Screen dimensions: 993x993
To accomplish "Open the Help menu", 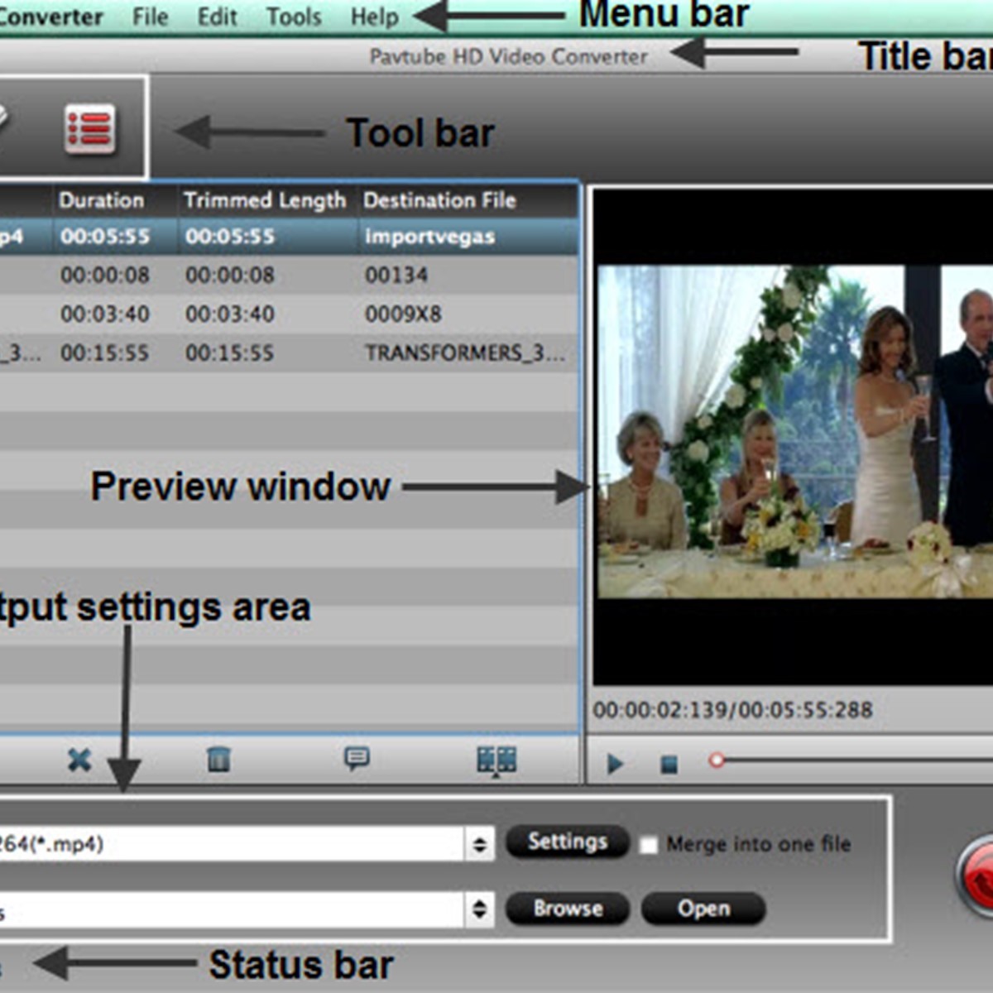I will (374, 17).
